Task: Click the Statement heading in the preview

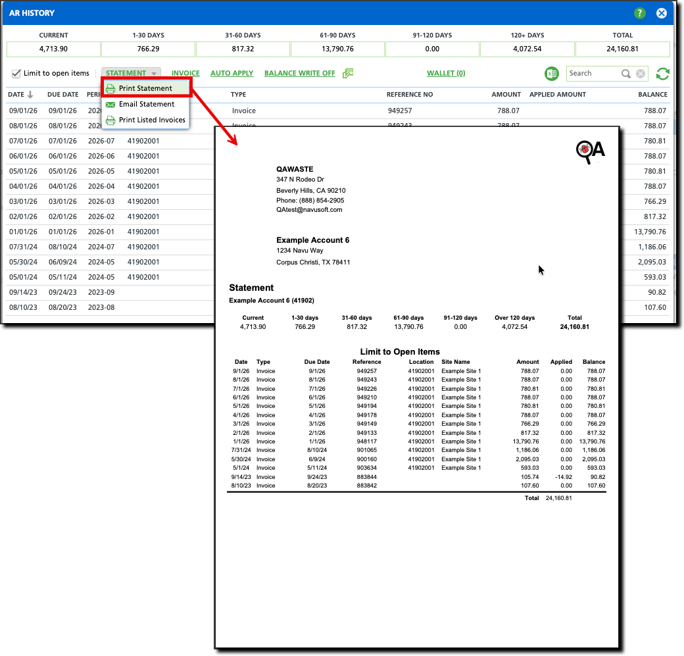Action: tap(251, 288)
